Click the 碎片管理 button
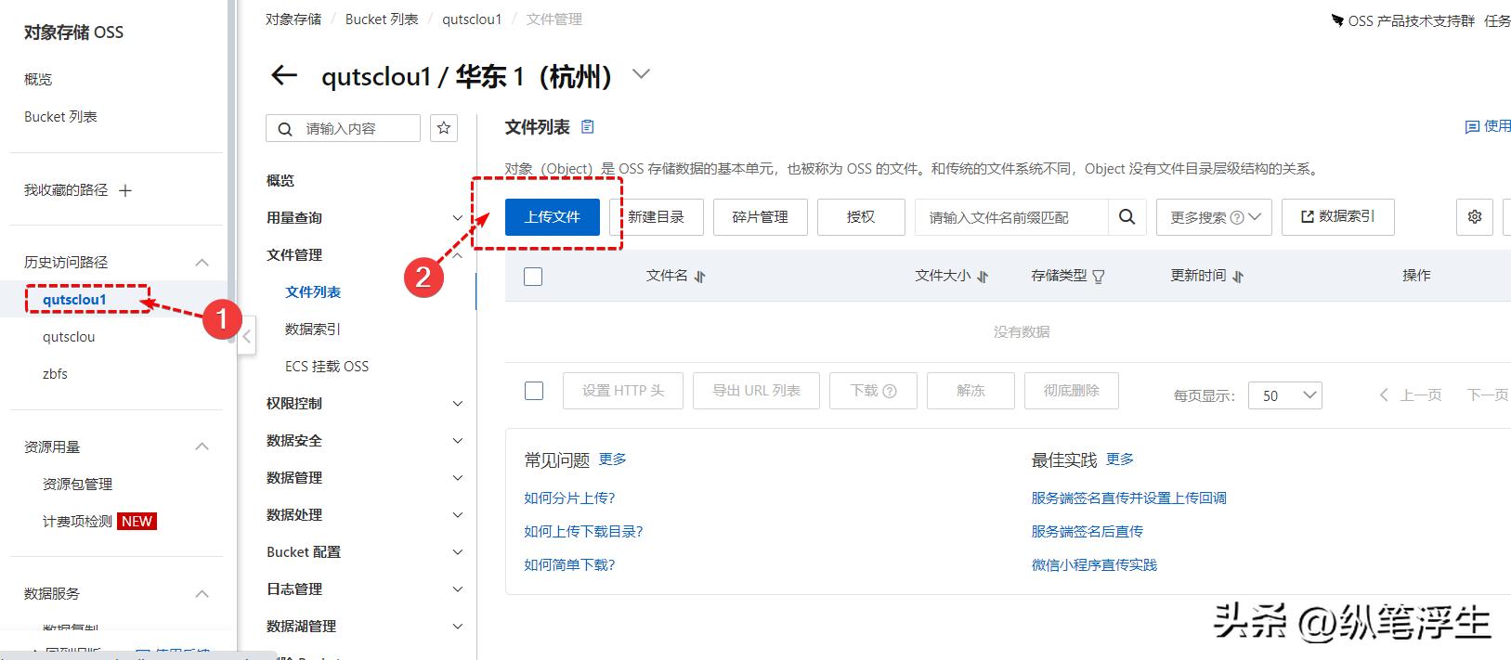Image resolution: width=1511 pixels, height=660 pixels. pyautogui.click(x=761, y=217)
